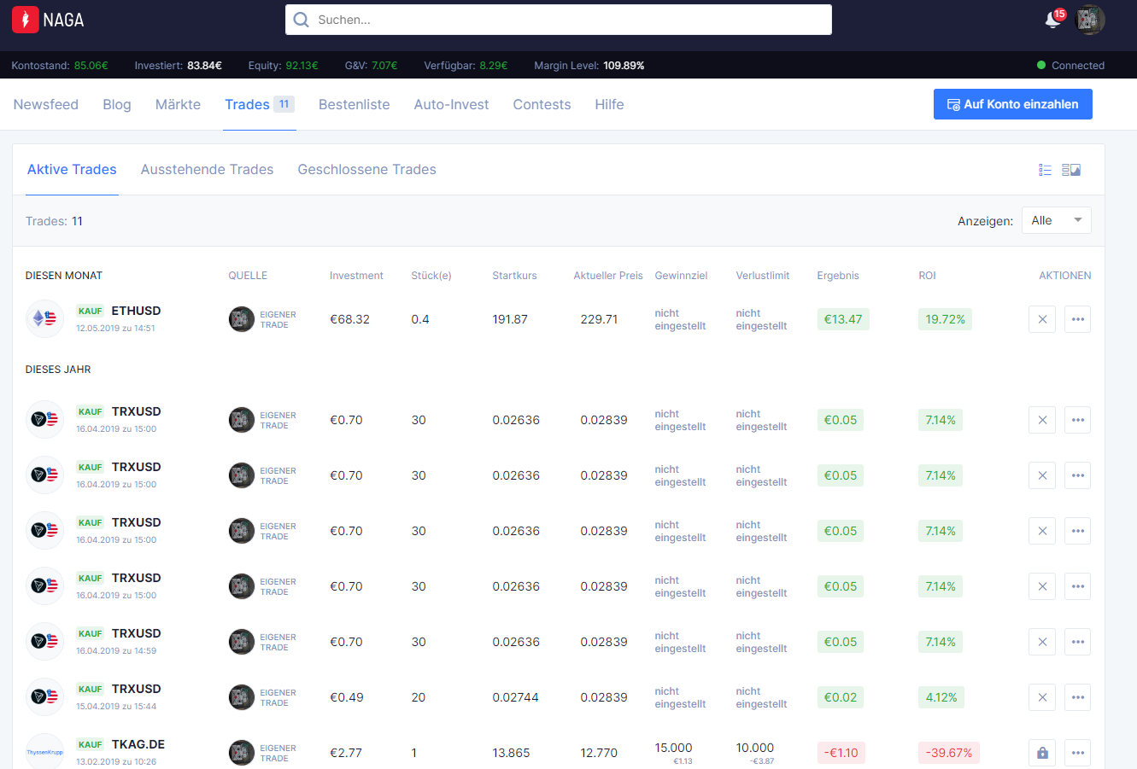Click the TKAG.DE loss value -€1.10

coord(841,753)
